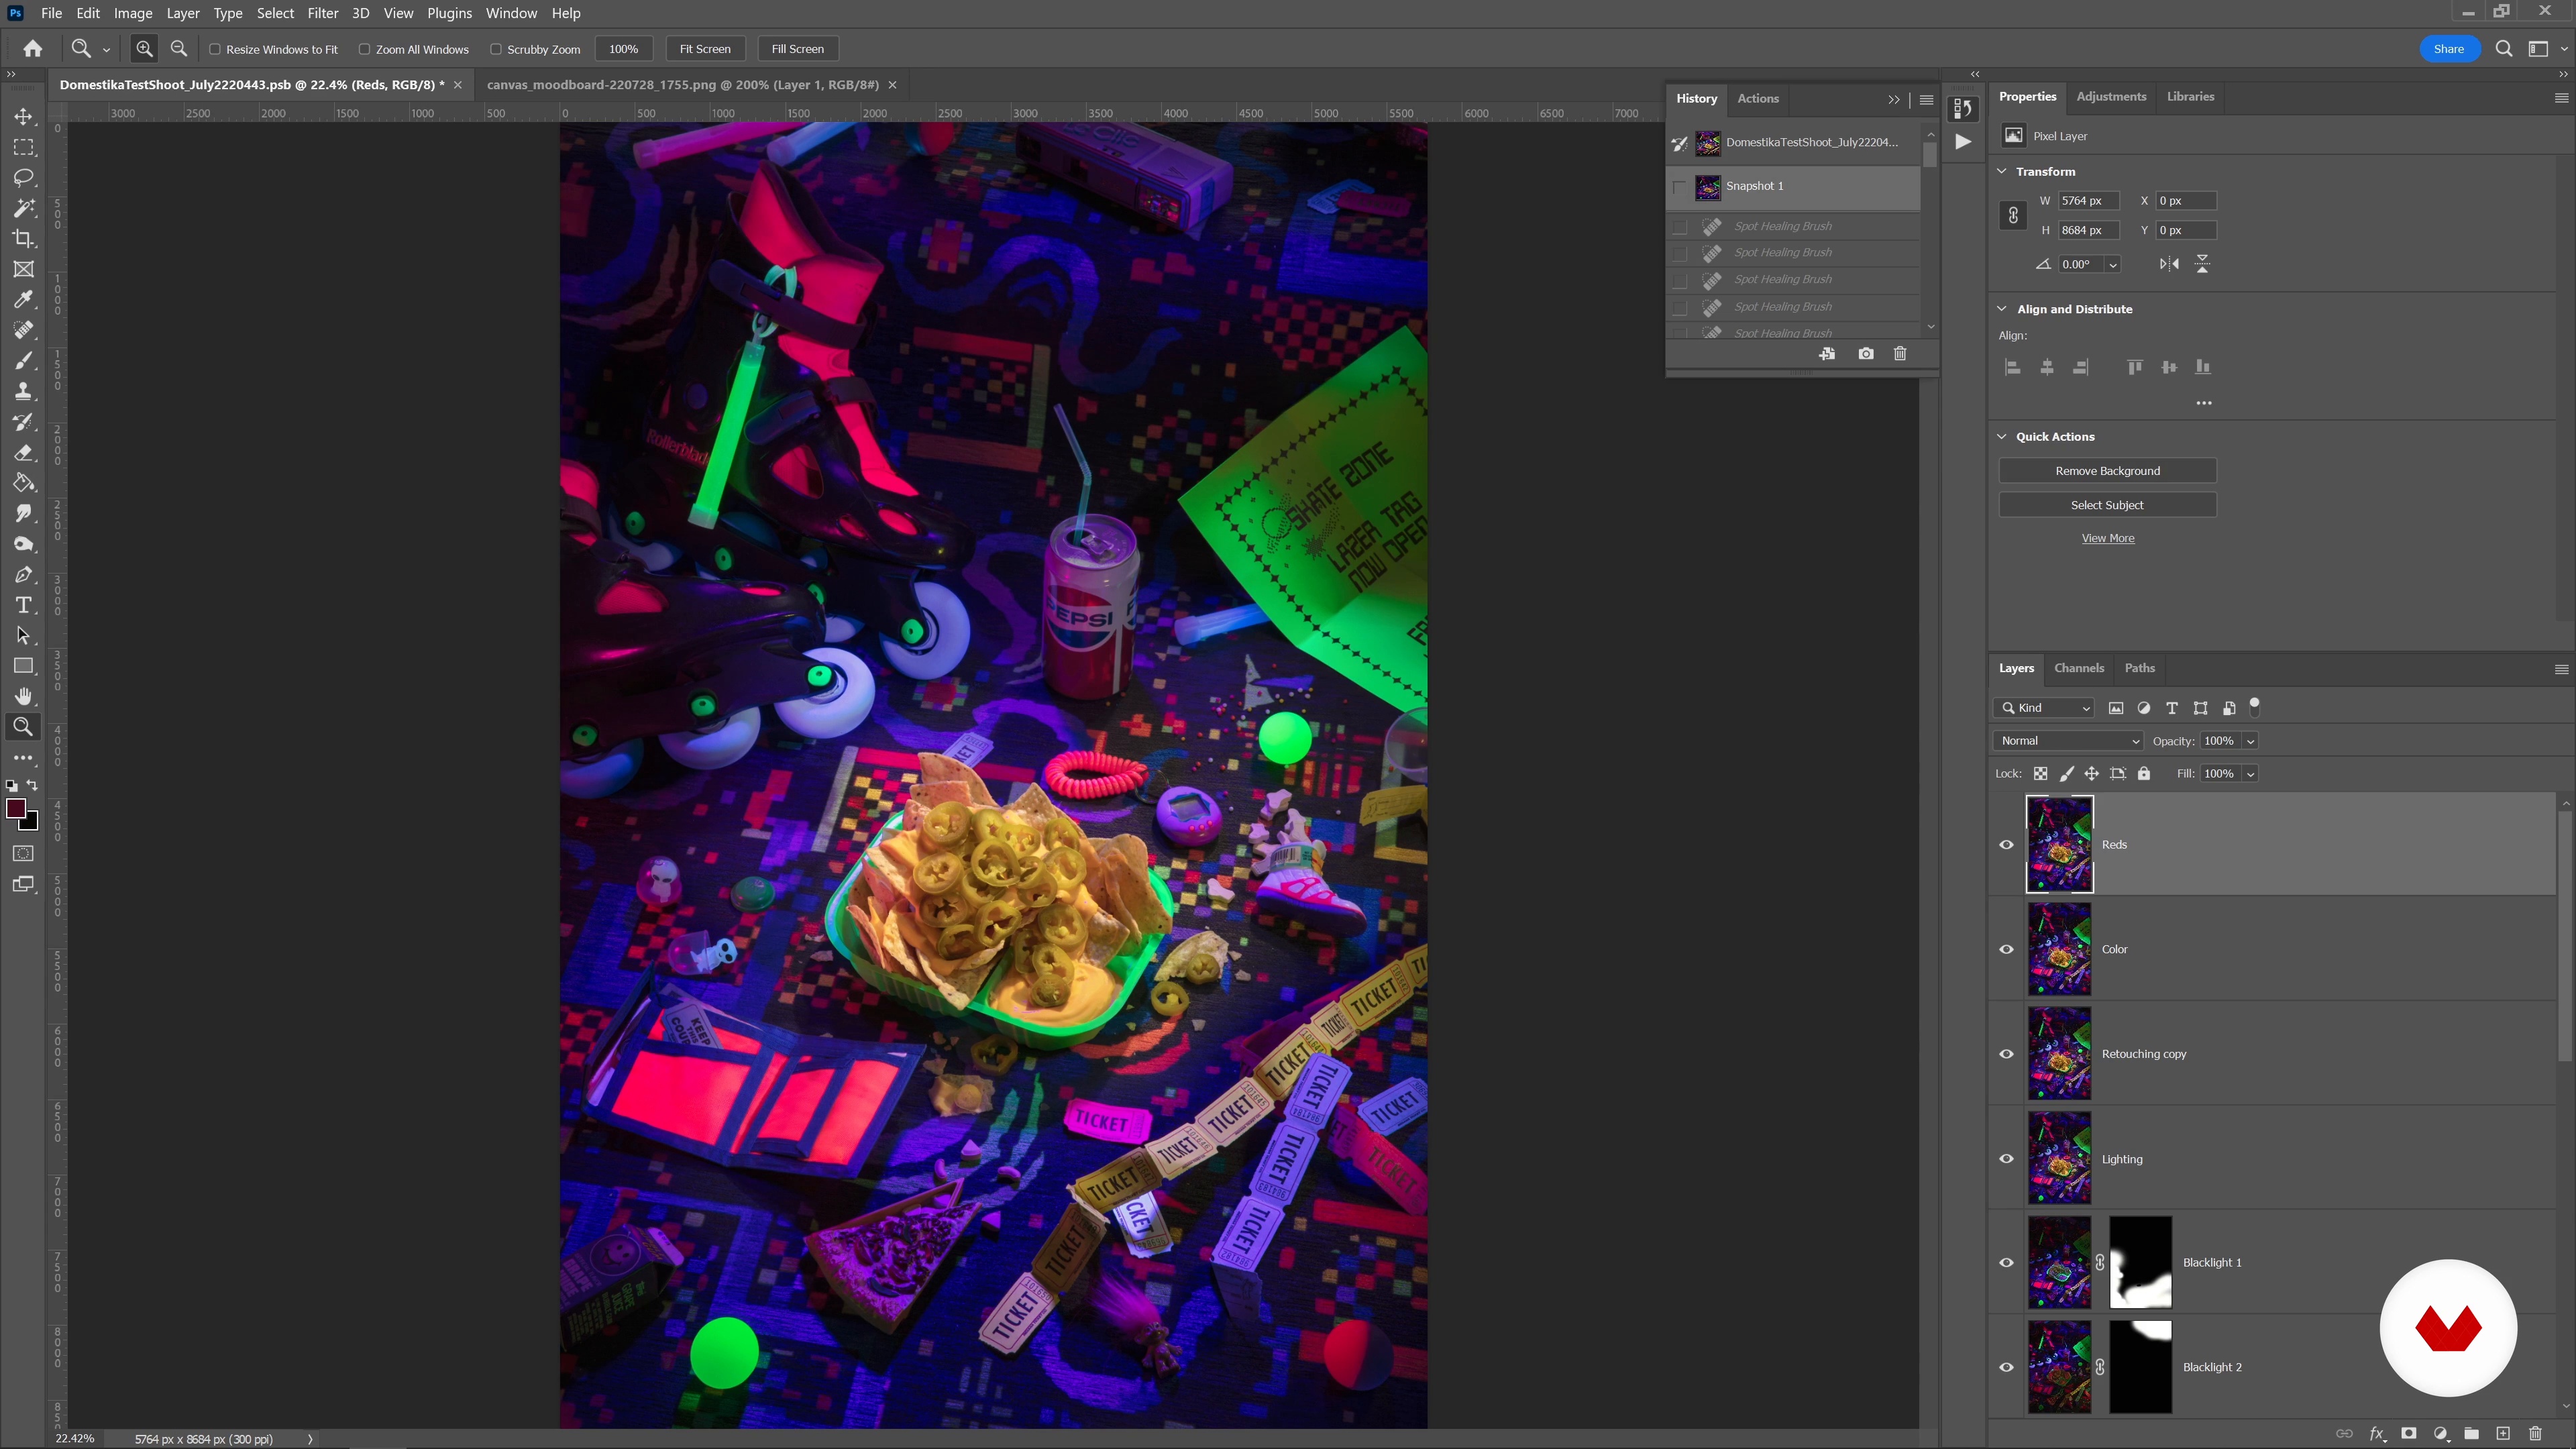The height and width of the screenshot is (1449, 2576).
Task: Select the Pen tool
Action: coord(23,575)
